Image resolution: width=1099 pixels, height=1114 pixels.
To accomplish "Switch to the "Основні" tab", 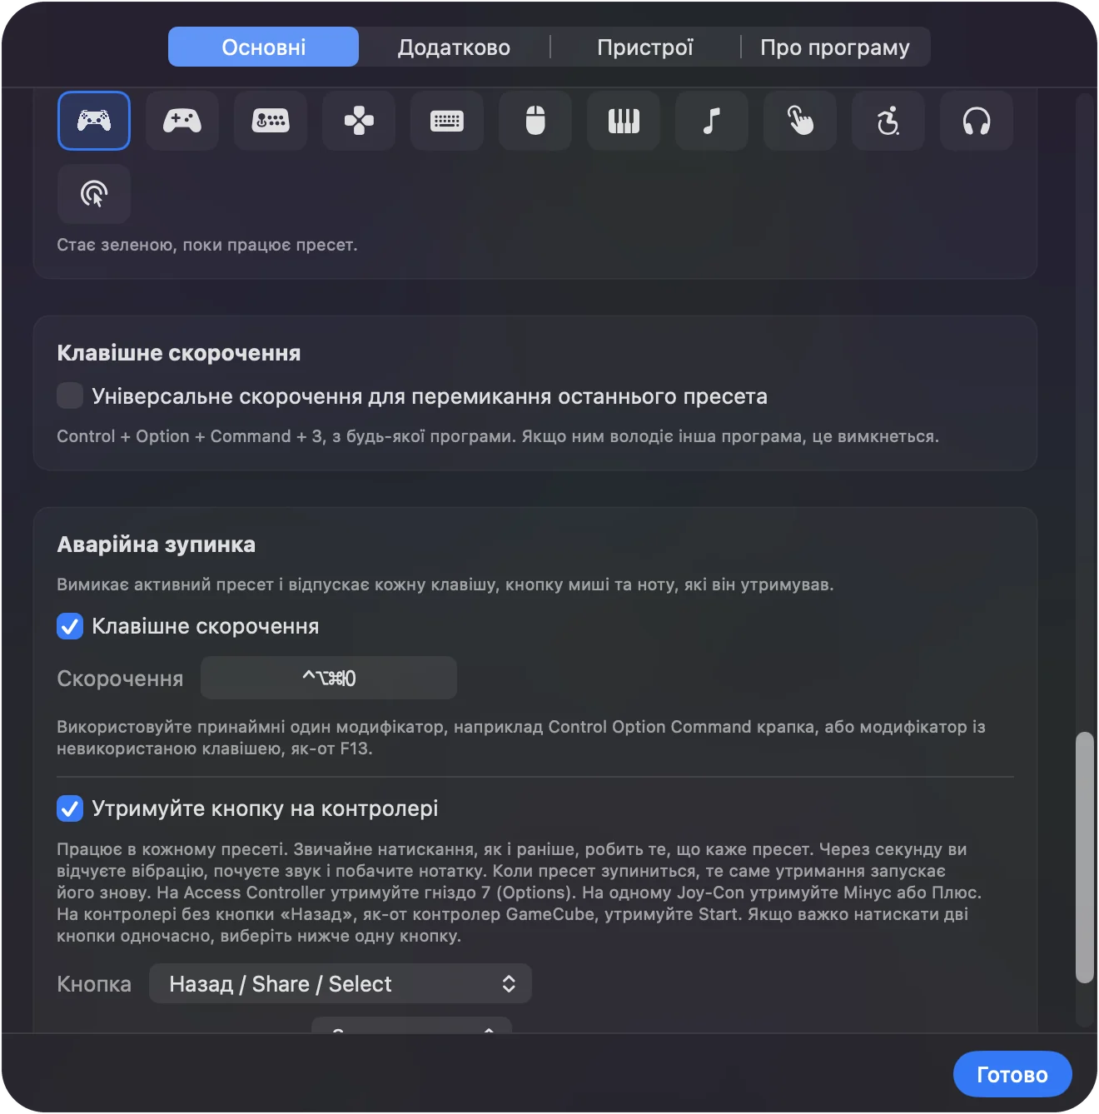I will [264, 47].
